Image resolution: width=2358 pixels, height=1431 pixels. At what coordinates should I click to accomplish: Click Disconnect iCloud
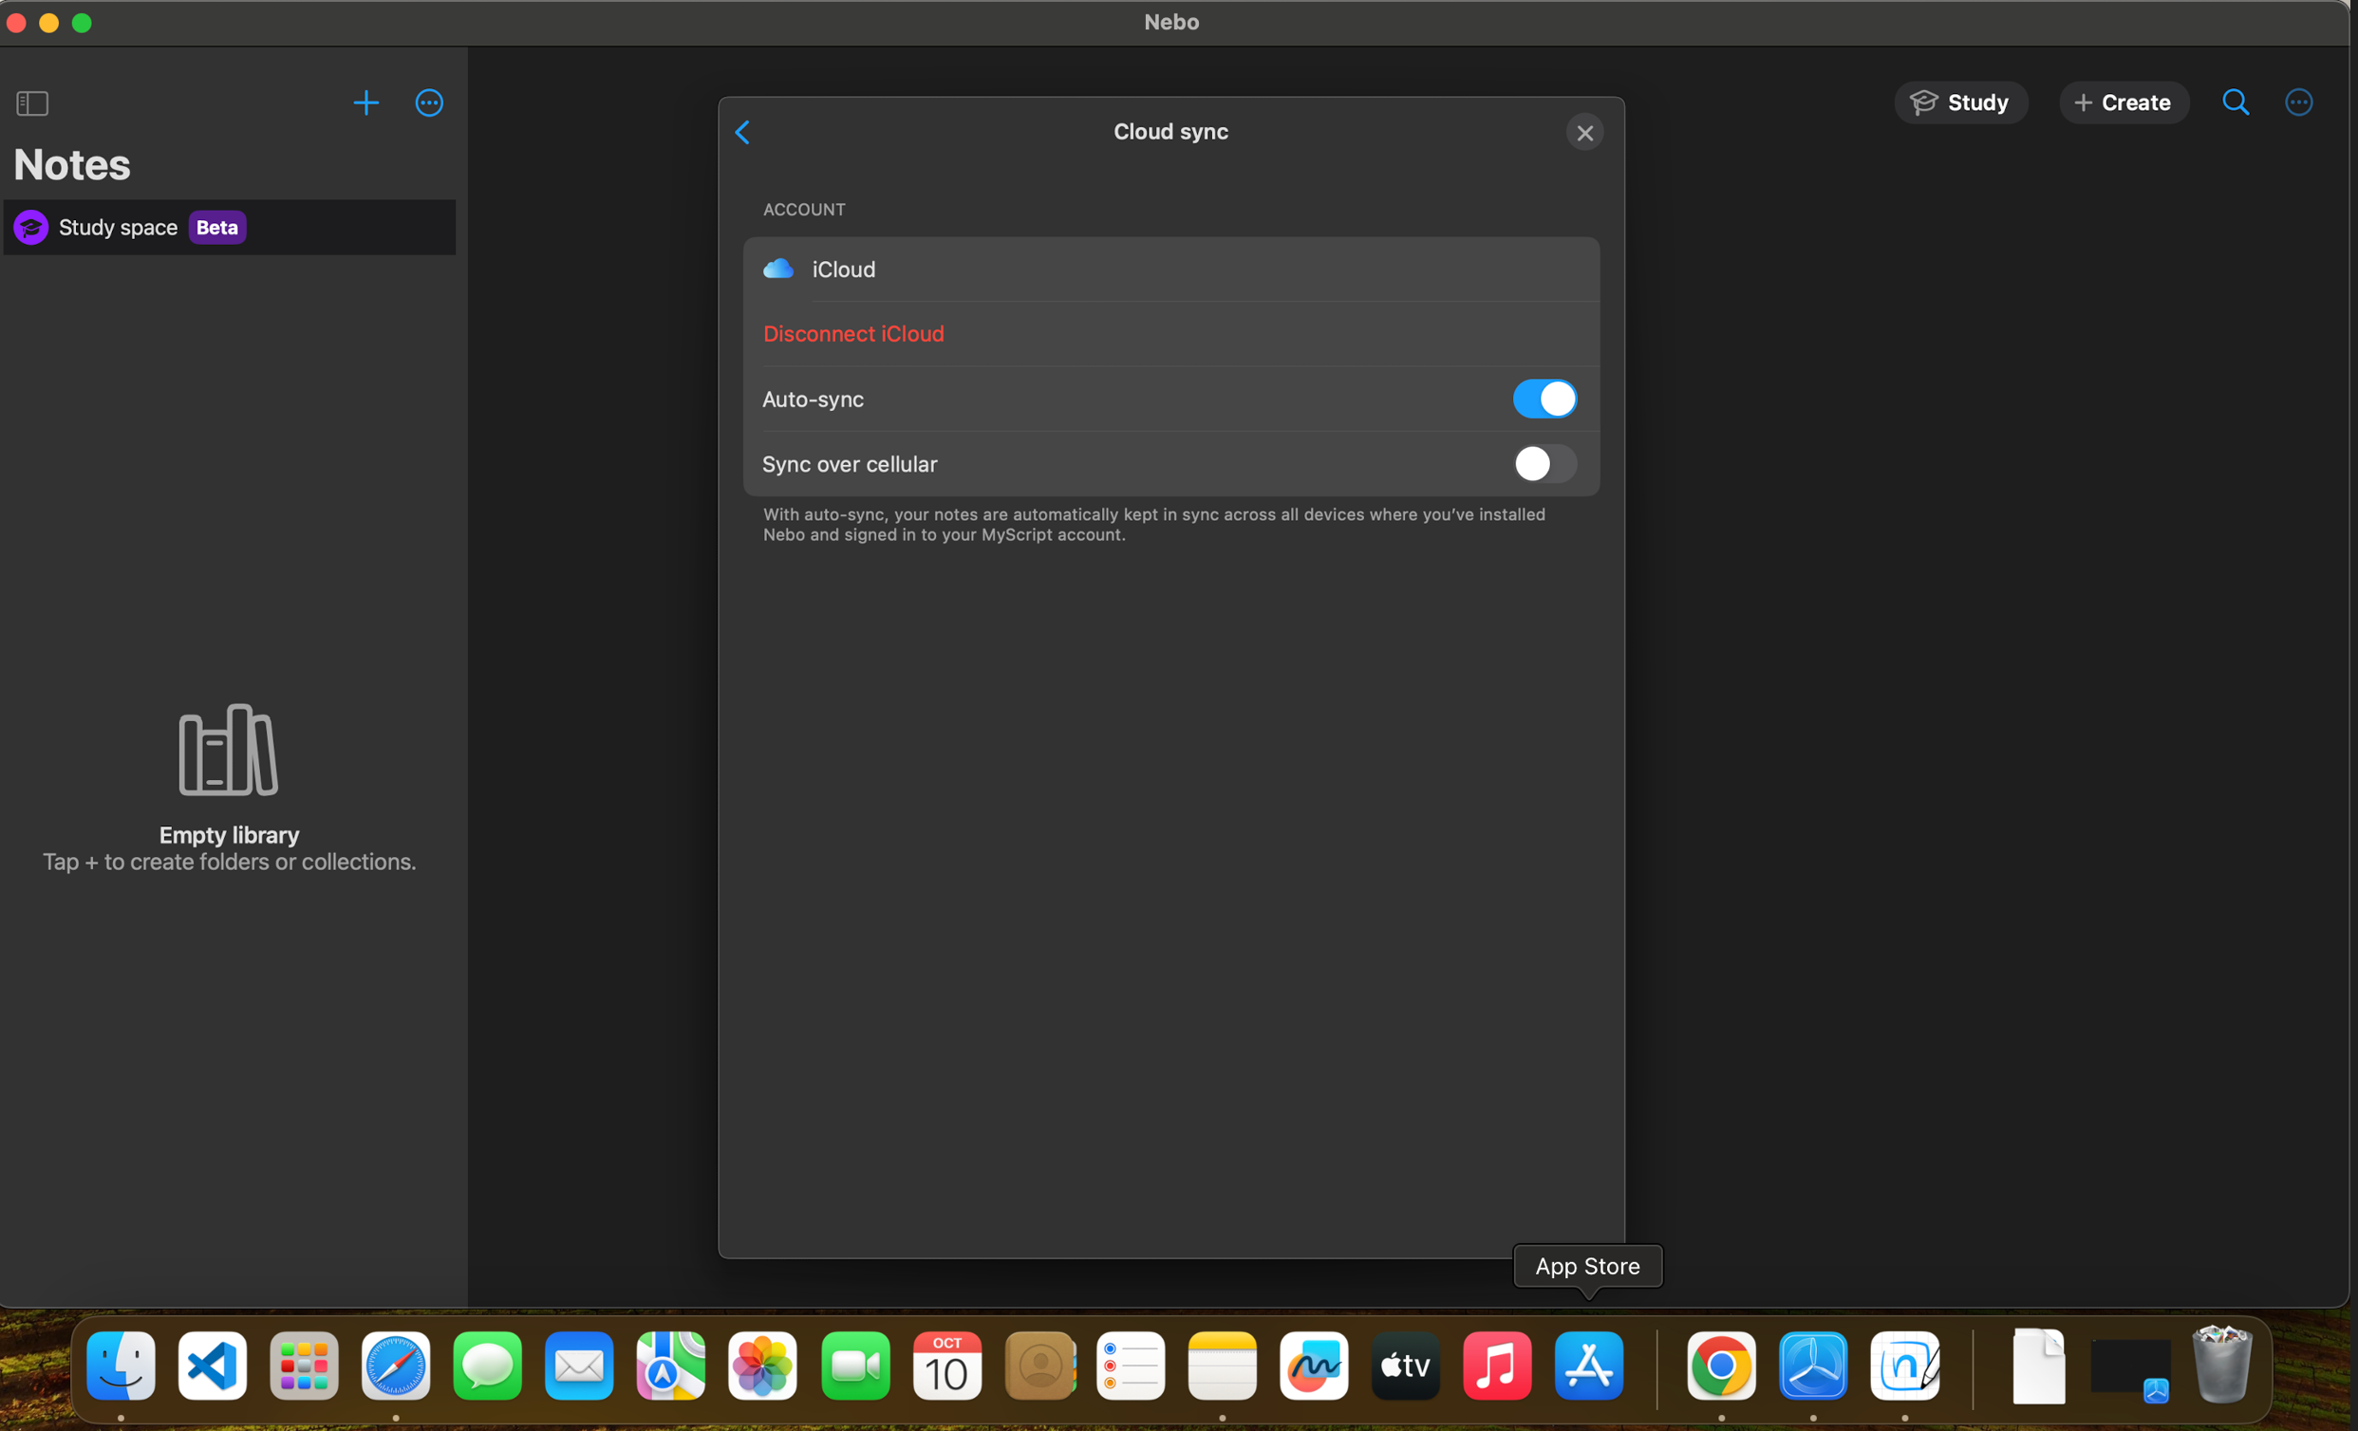(x=852, y=334)
